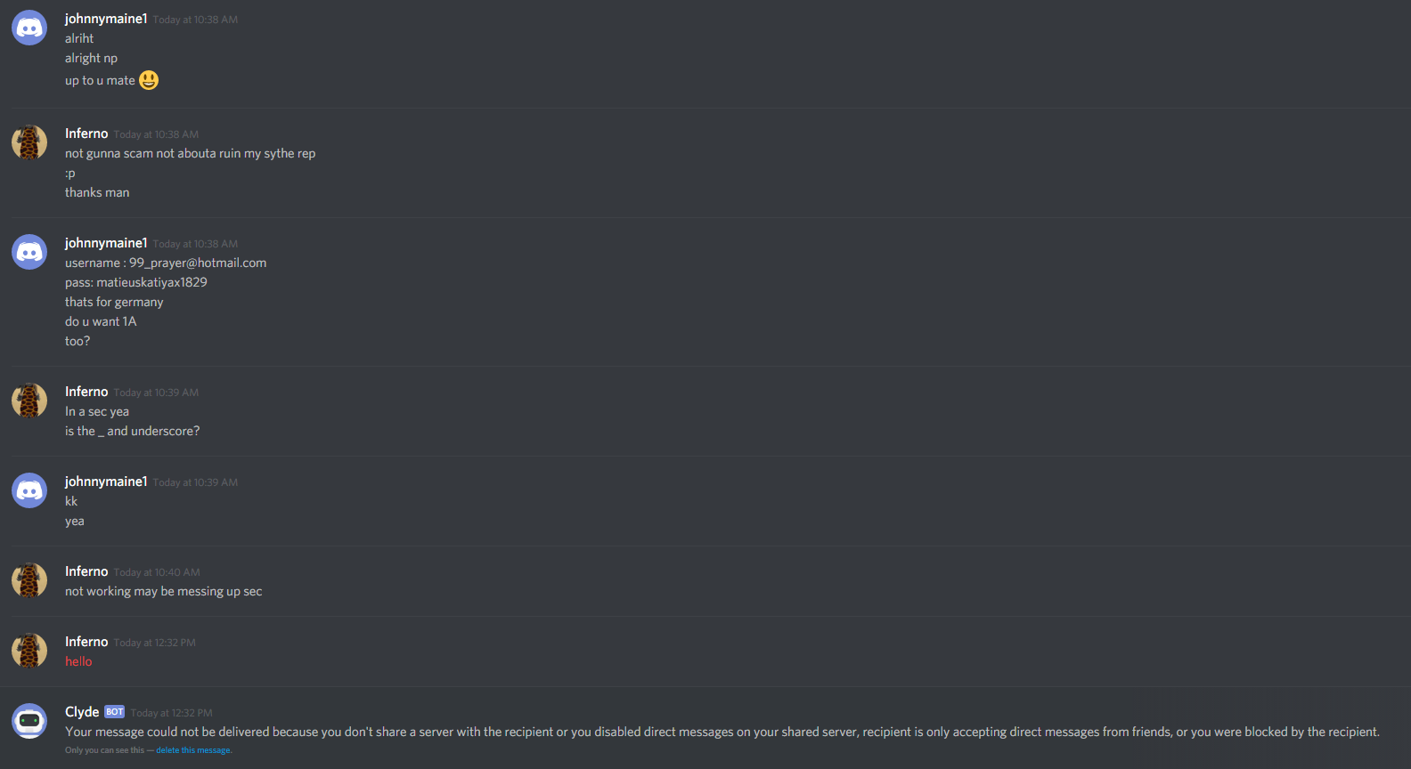
Task: Click the 'pass: matieuskatiyax1829' message line
Action: pyautogui.click(x=136, y=282)
